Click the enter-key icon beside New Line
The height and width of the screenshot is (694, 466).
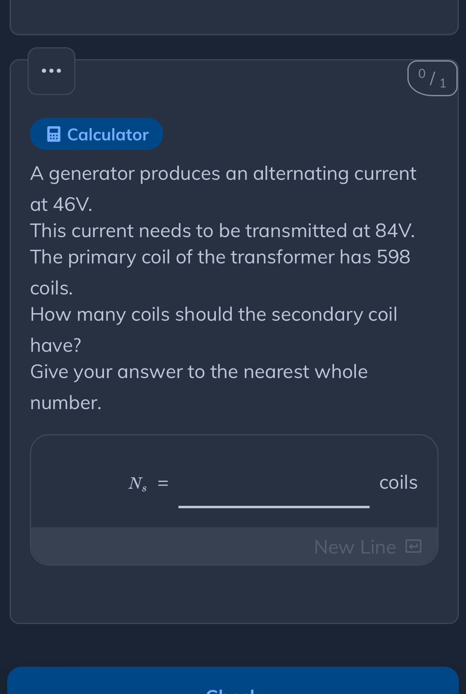coord(413,546)
